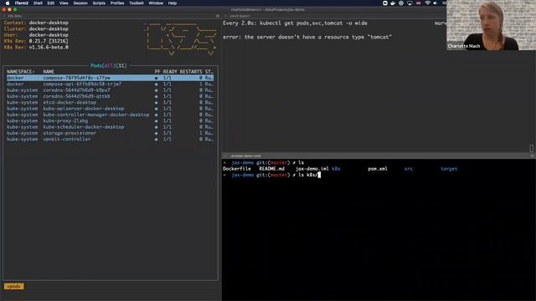Open the Session menu
Screen dimensions: 536x301
click(x=80, y=3)
